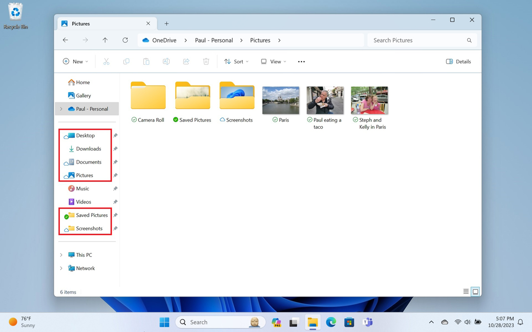Open a new tab with plus button
The width and height of the screenshot is (532, 332).
167,24
